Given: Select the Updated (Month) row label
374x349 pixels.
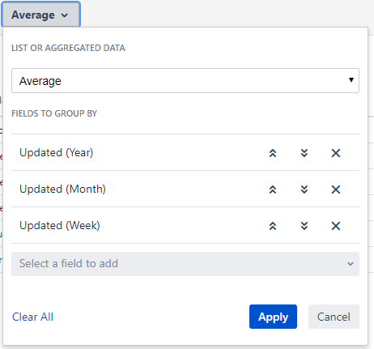Looking at the screenshot, I should [x=62, y=189].
